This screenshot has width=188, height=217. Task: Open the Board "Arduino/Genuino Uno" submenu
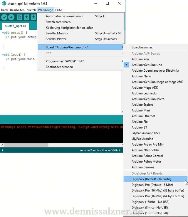[x=80, y=47]
